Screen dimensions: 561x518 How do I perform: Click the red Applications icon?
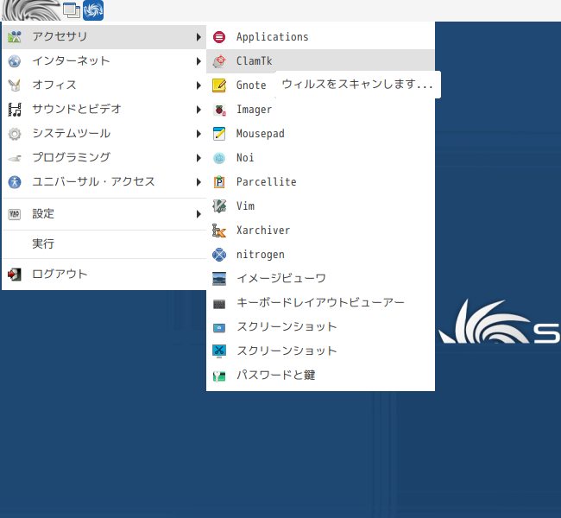coord(219,37)
